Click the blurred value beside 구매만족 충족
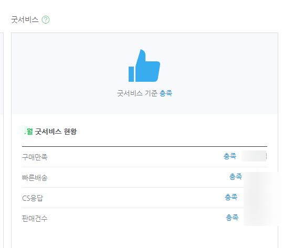The image size is (283, 248). coord(254,156)
